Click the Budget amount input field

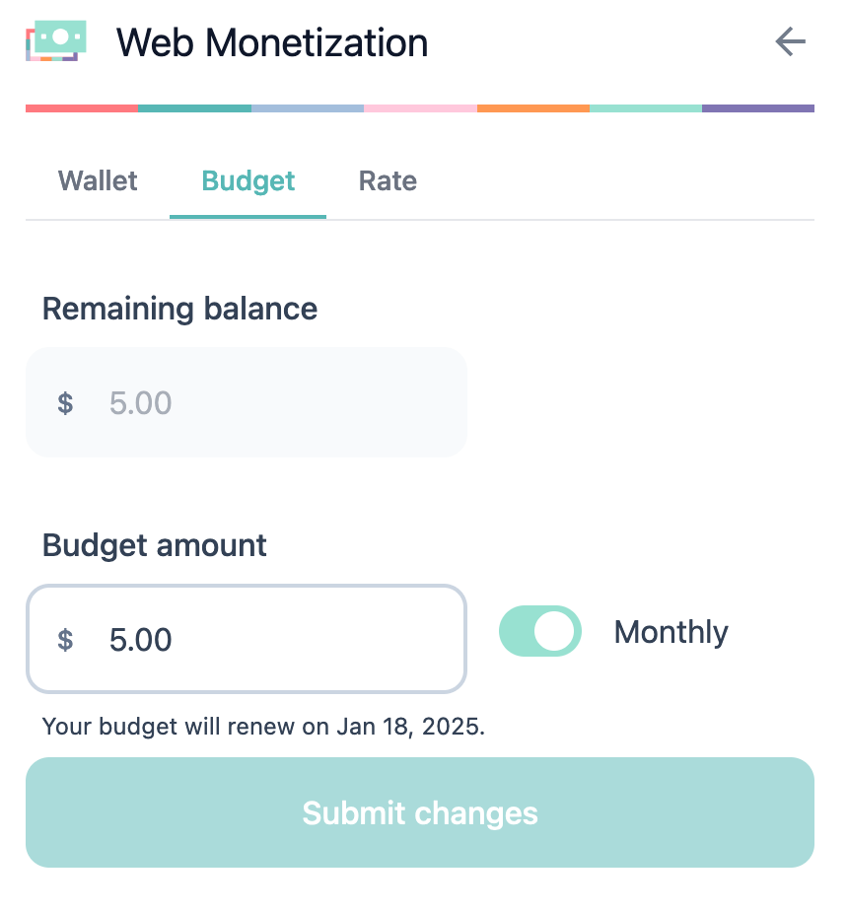click(x=247, y=639)
